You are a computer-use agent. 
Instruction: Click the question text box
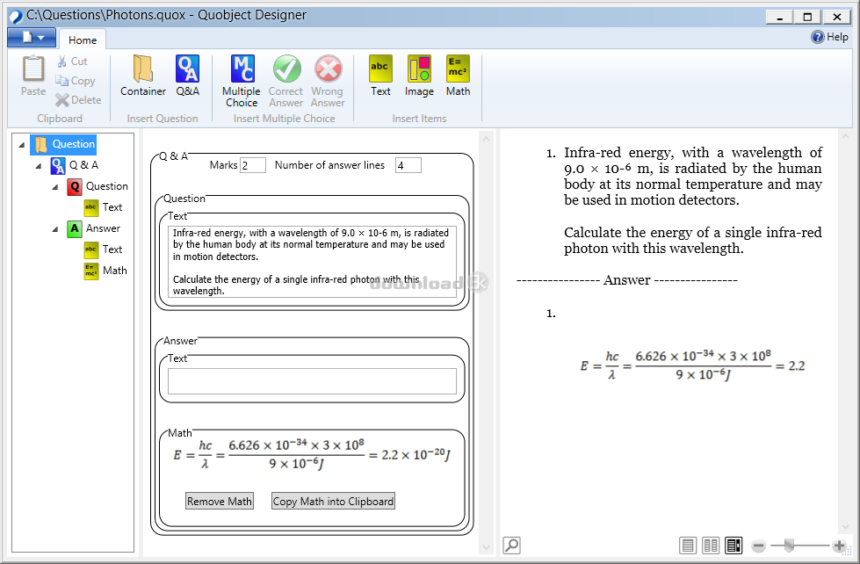point(312,262)
